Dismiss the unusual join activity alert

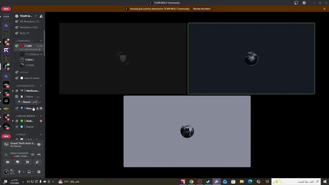pos(324,9)
